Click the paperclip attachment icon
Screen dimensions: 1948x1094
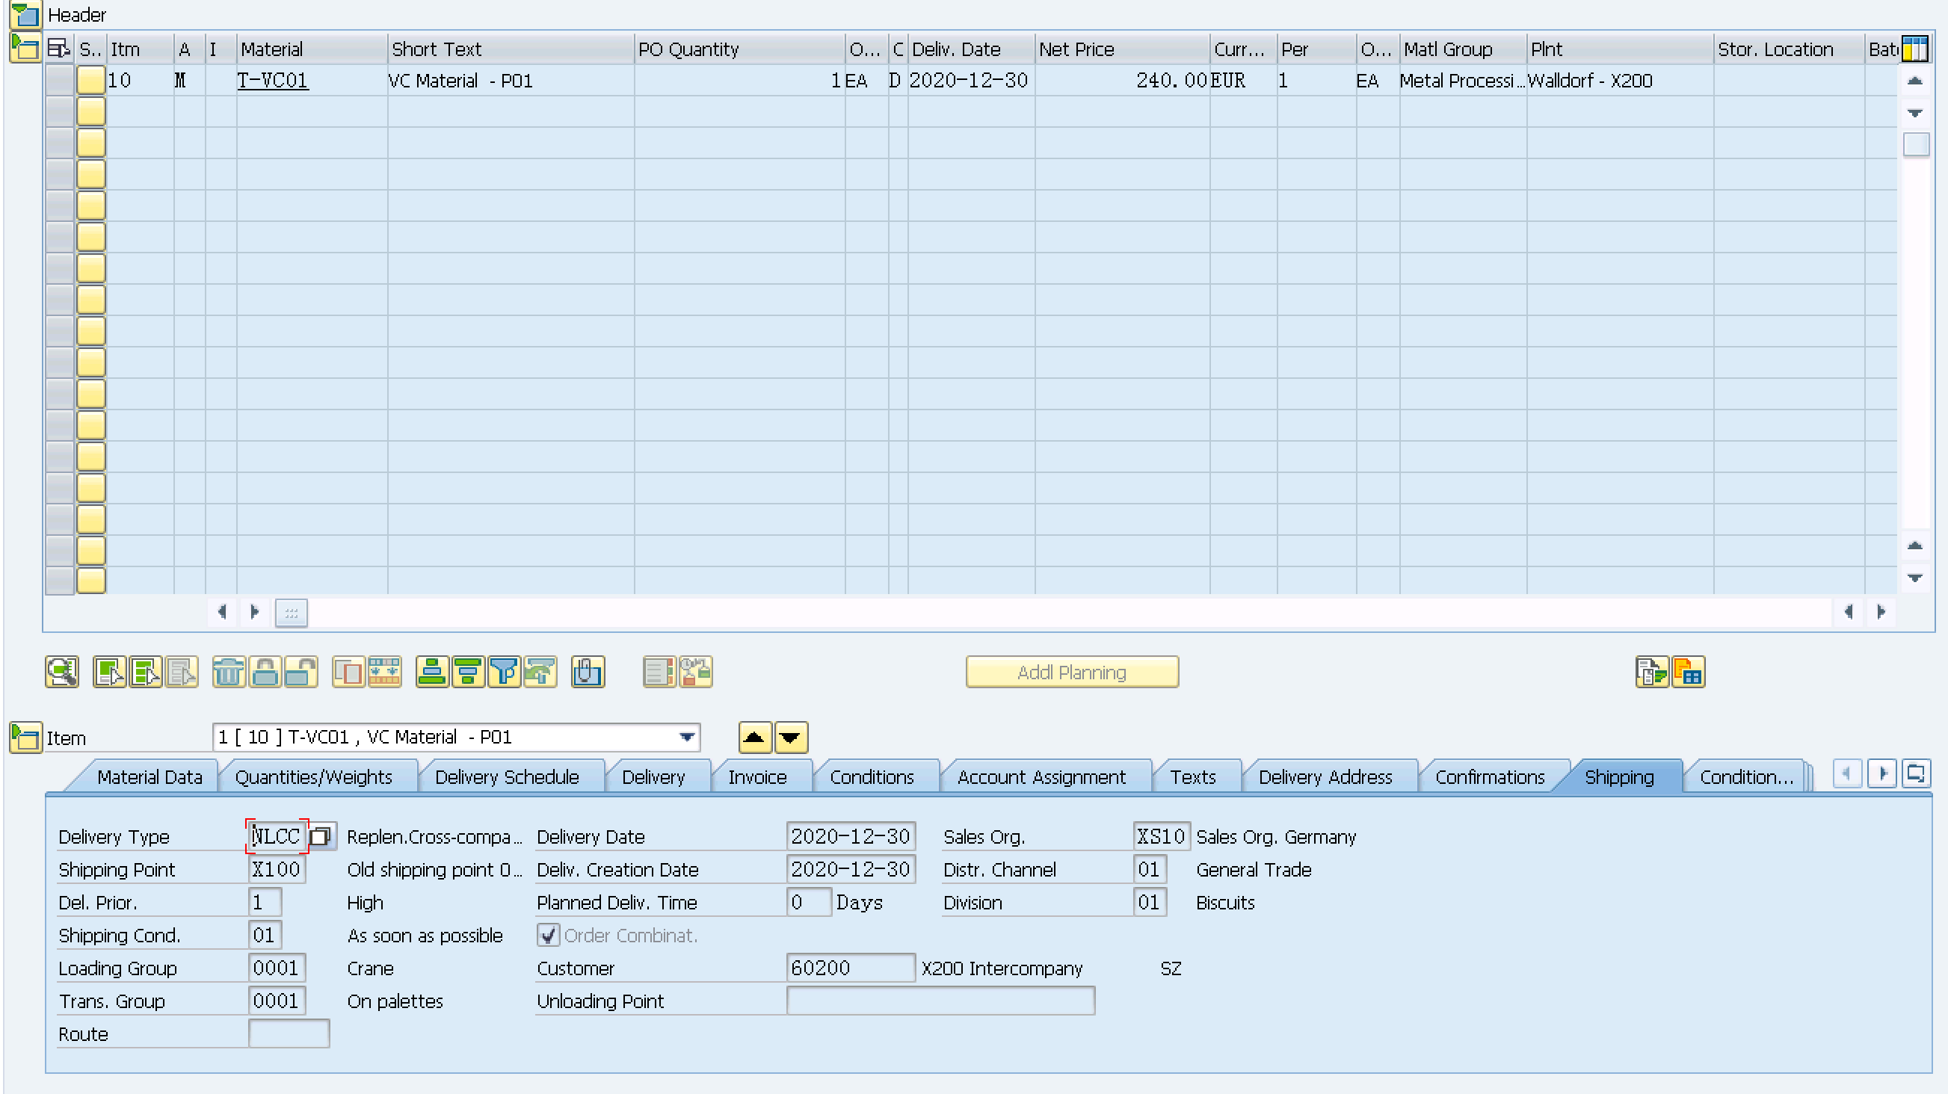click(588, 671)
